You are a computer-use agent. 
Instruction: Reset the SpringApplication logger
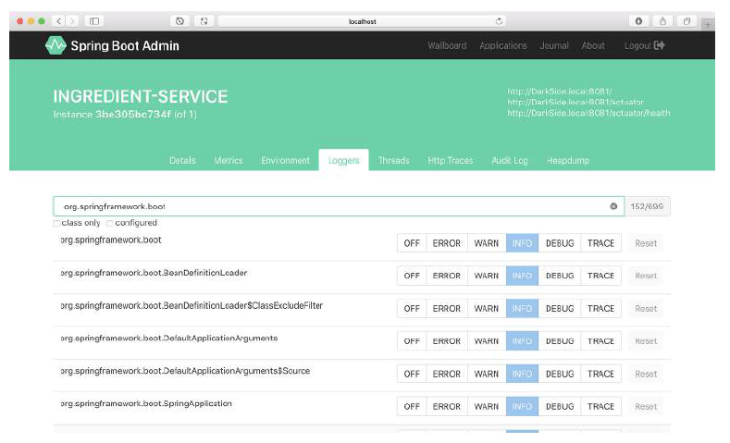[x=646, y=406]
